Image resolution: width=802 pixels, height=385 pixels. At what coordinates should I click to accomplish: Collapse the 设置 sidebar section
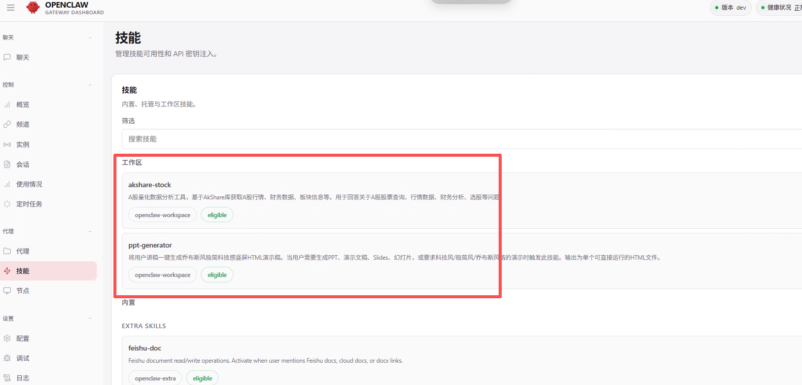pyautogui.click(x=90, y=319)
